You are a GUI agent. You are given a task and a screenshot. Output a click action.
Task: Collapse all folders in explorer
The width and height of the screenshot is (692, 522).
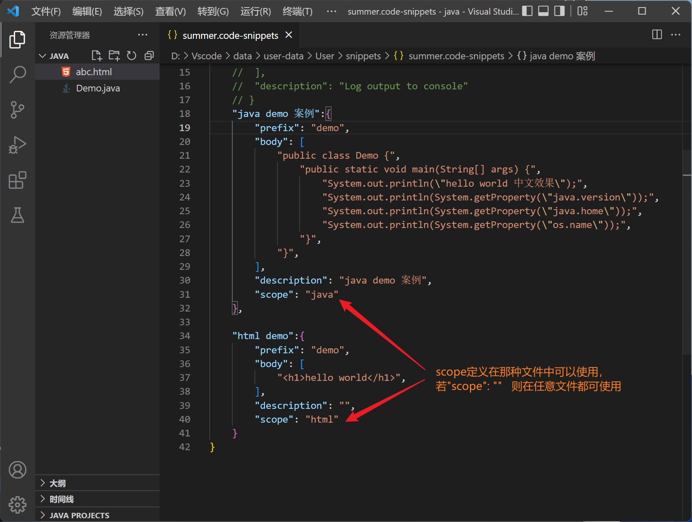pos(149,56)
